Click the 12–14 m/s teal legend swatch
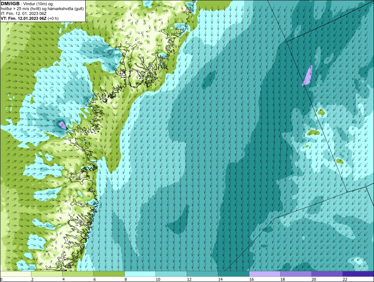Screen dimensions: 374x282 [202, 274]
